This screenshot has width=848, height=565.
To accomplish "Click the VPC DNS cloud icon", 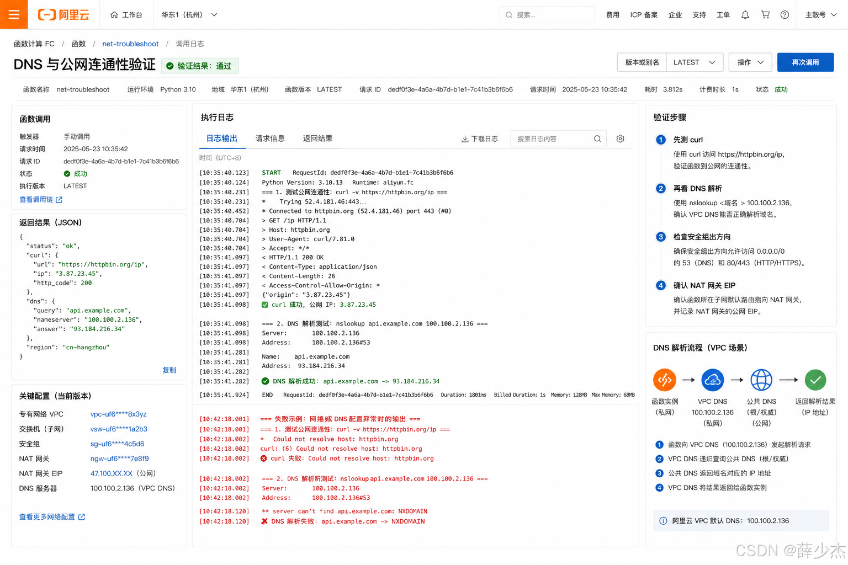I will pyautogui.click(x=713, y=380).
